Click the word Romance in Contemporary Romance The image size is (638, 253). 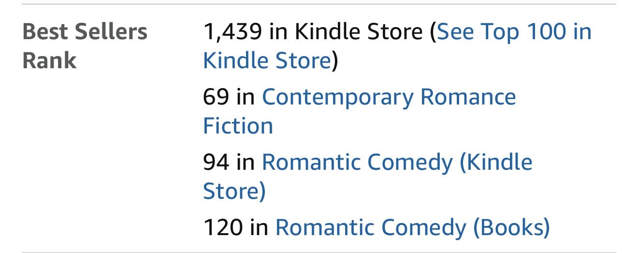(468, 97)
